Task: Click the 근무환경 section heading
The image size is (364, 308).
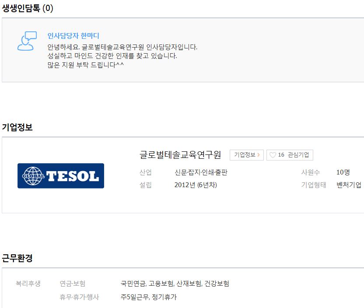Action: (x=17, y=258)
